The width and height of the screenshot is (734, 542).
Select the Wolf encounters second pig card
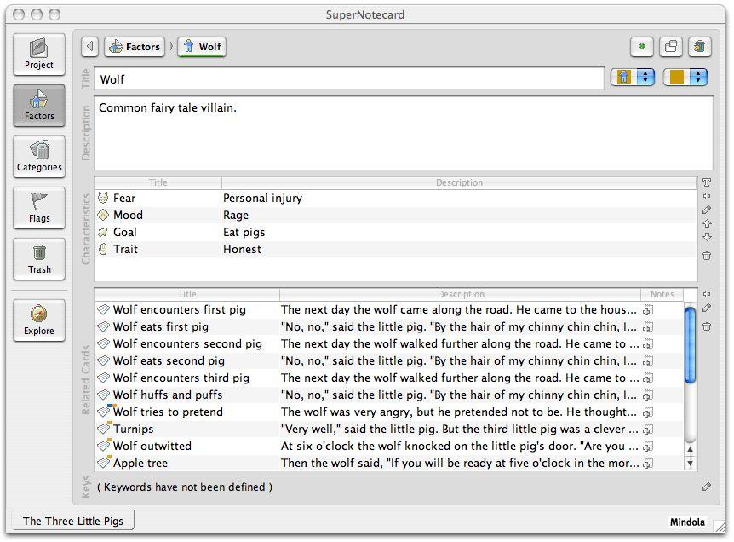point(187,343)
